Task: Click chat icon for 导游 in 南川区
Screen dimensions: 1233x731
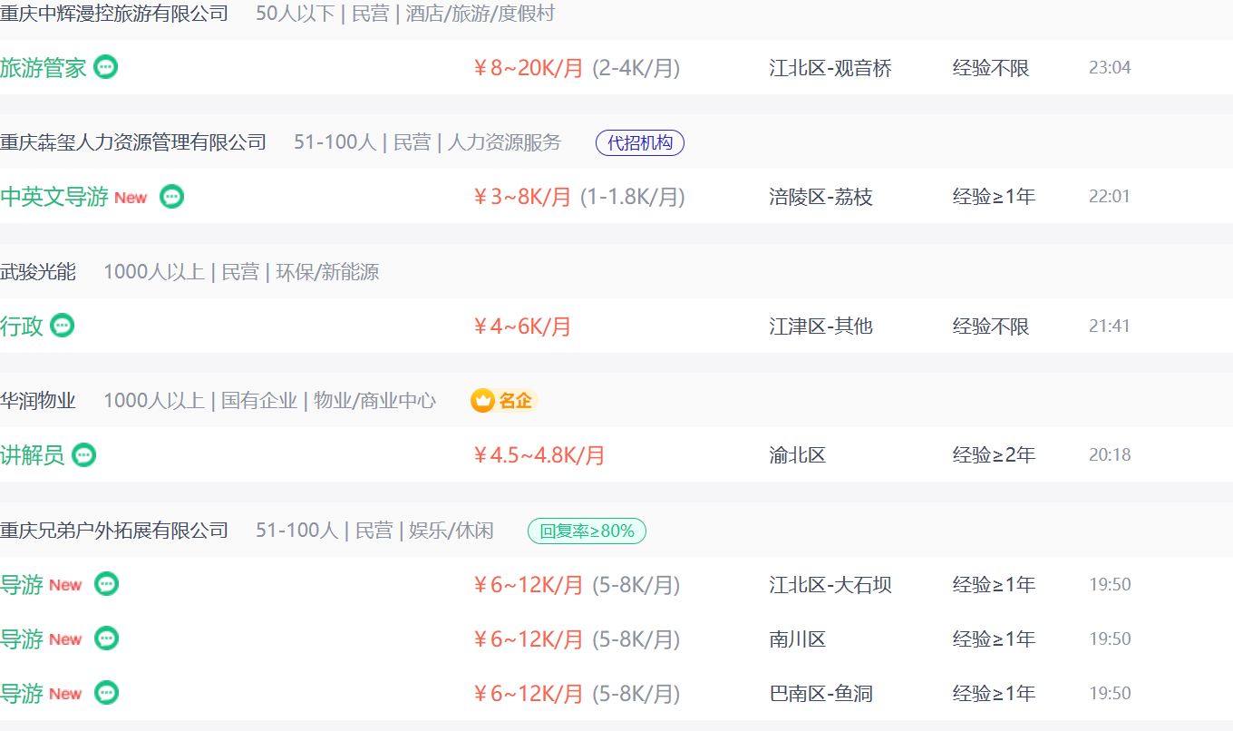Action: (107, 638)
